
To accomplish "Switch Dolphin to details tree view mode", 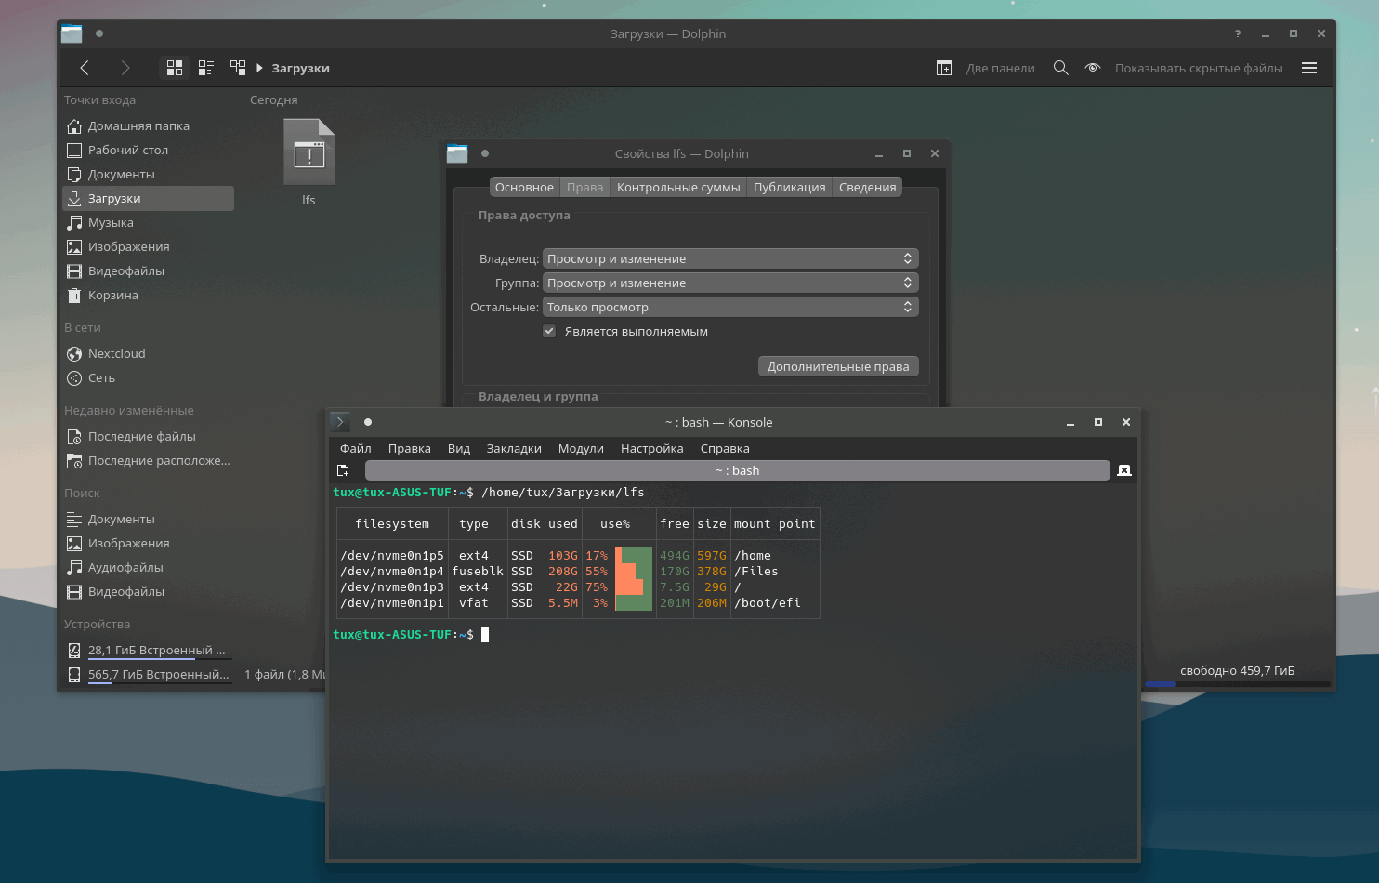I will click(238, 68).
